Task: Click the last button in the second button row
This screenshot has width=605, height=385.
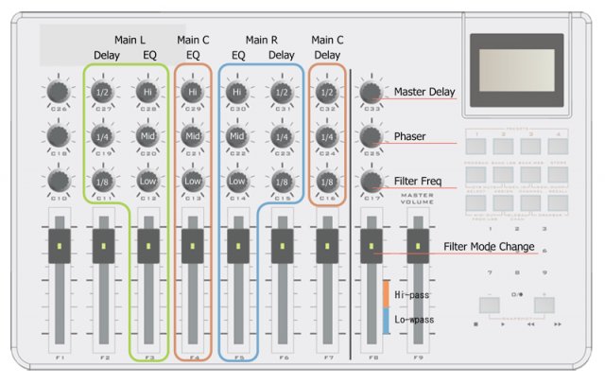Action: pos(558,175)
